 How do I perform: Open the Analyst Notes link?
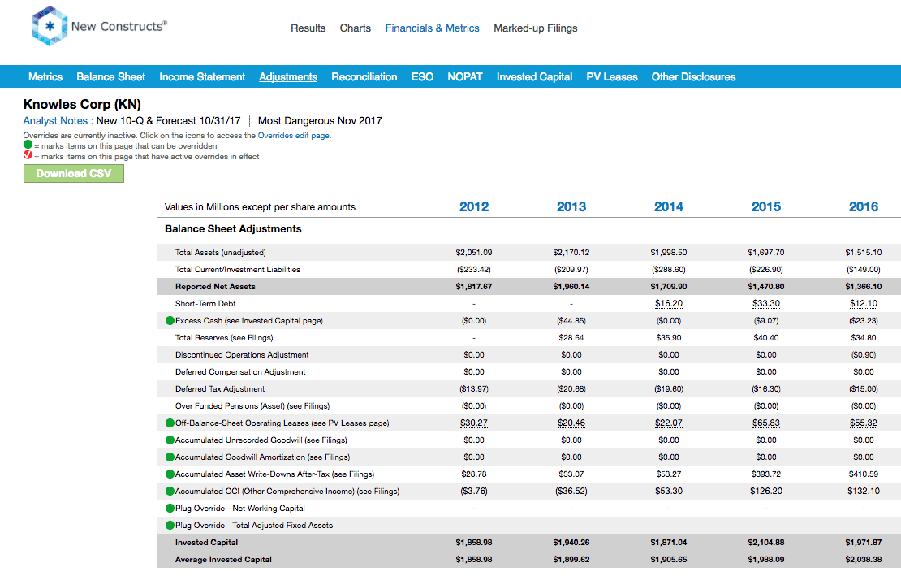click(55, 121)
